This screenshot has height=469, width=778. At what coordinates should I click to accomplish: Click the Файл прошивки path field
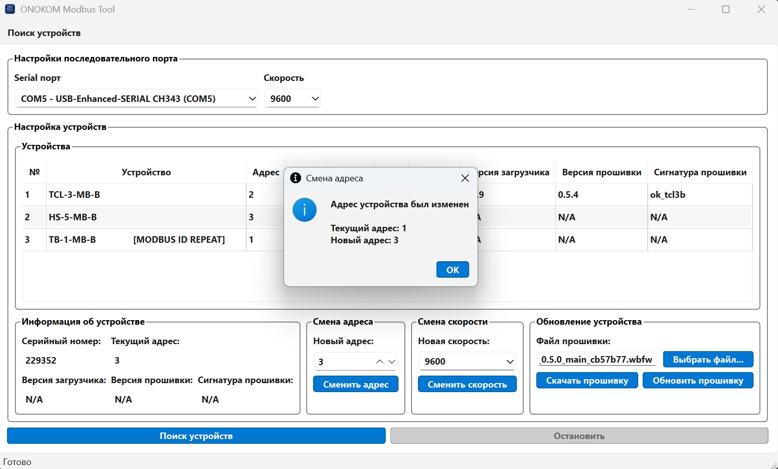tap(597, 359)
